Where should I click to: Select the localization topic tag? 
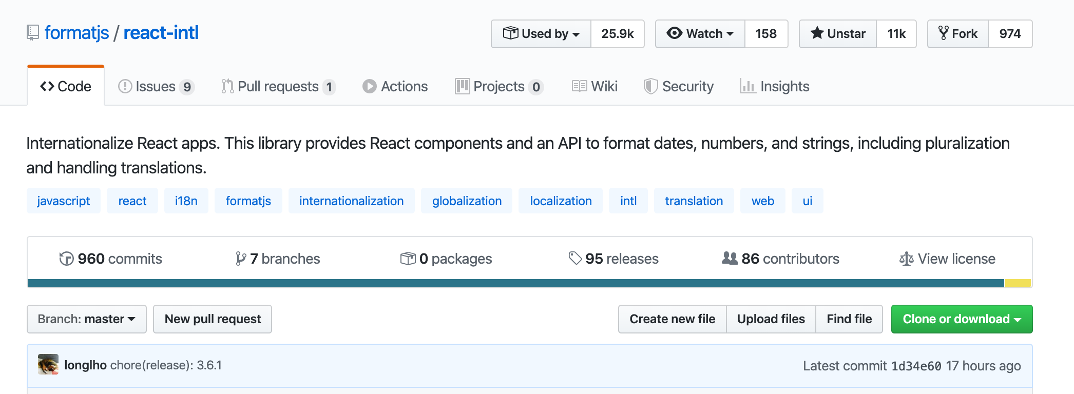click(561, 201)
